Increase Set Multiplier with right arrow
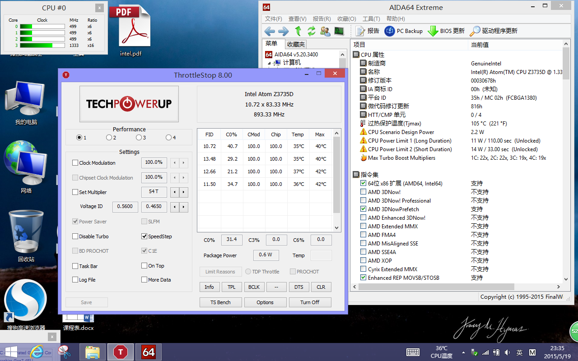The width and height of the screenshot is (578, 361). pos(183,192)
